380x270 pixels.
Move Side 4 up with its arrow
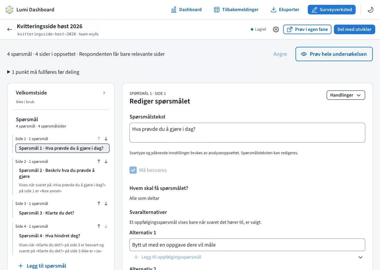pyautogui.click(x=99, y=226)
